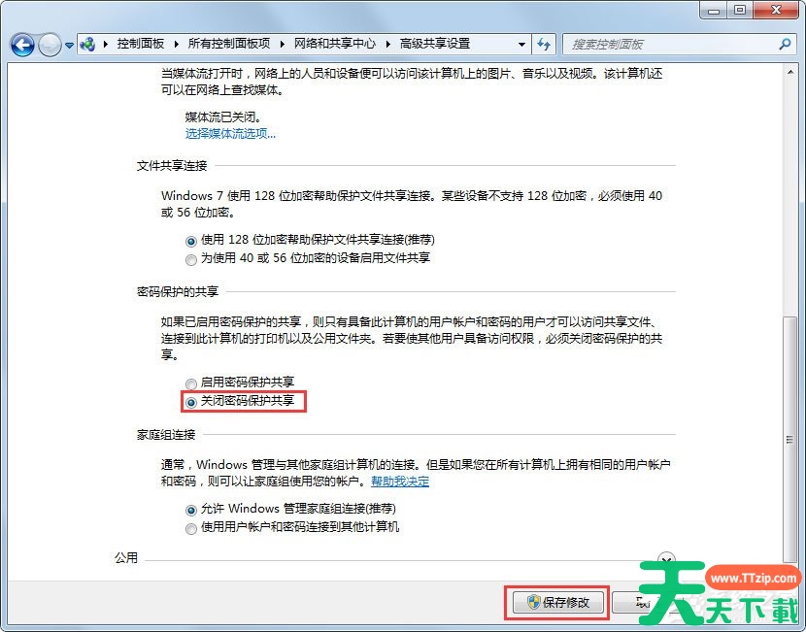Open the recent pages dropdown arrow
806x632 pixels.
pyautogui.click(x=70, y=45)
